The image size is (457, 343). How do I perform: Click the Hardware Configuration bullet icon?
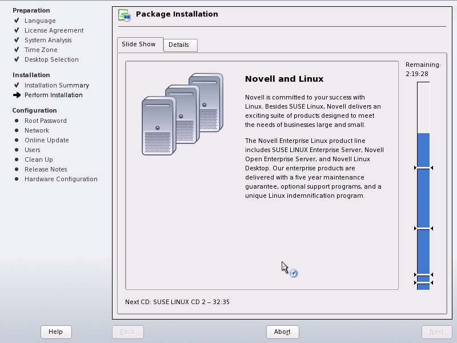[17, 179]
